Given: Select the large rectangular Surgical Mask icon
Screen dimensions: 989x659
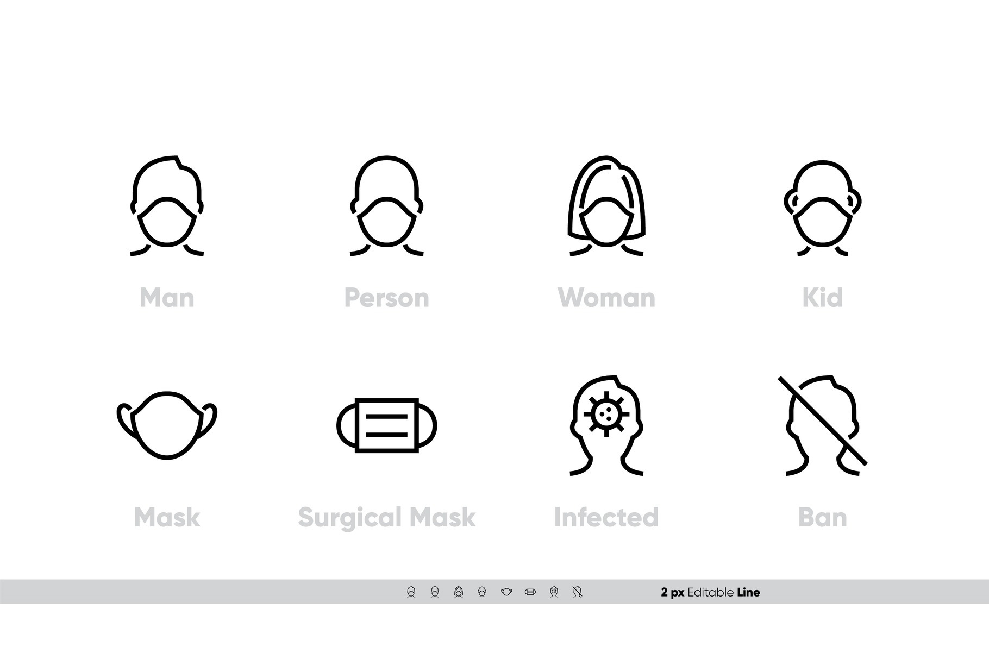Looking at the screenshot, I should tap(386, 425).
